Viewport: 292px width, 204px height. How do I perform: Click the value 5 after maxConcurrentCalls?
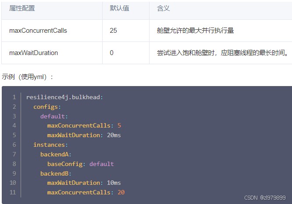tap(119, 126)
